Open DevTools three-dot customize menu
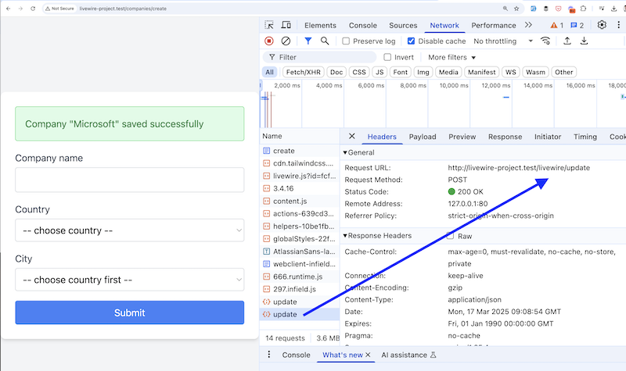Image resolution: width=626 pixels, height=371 pixels. click(618, 25)
